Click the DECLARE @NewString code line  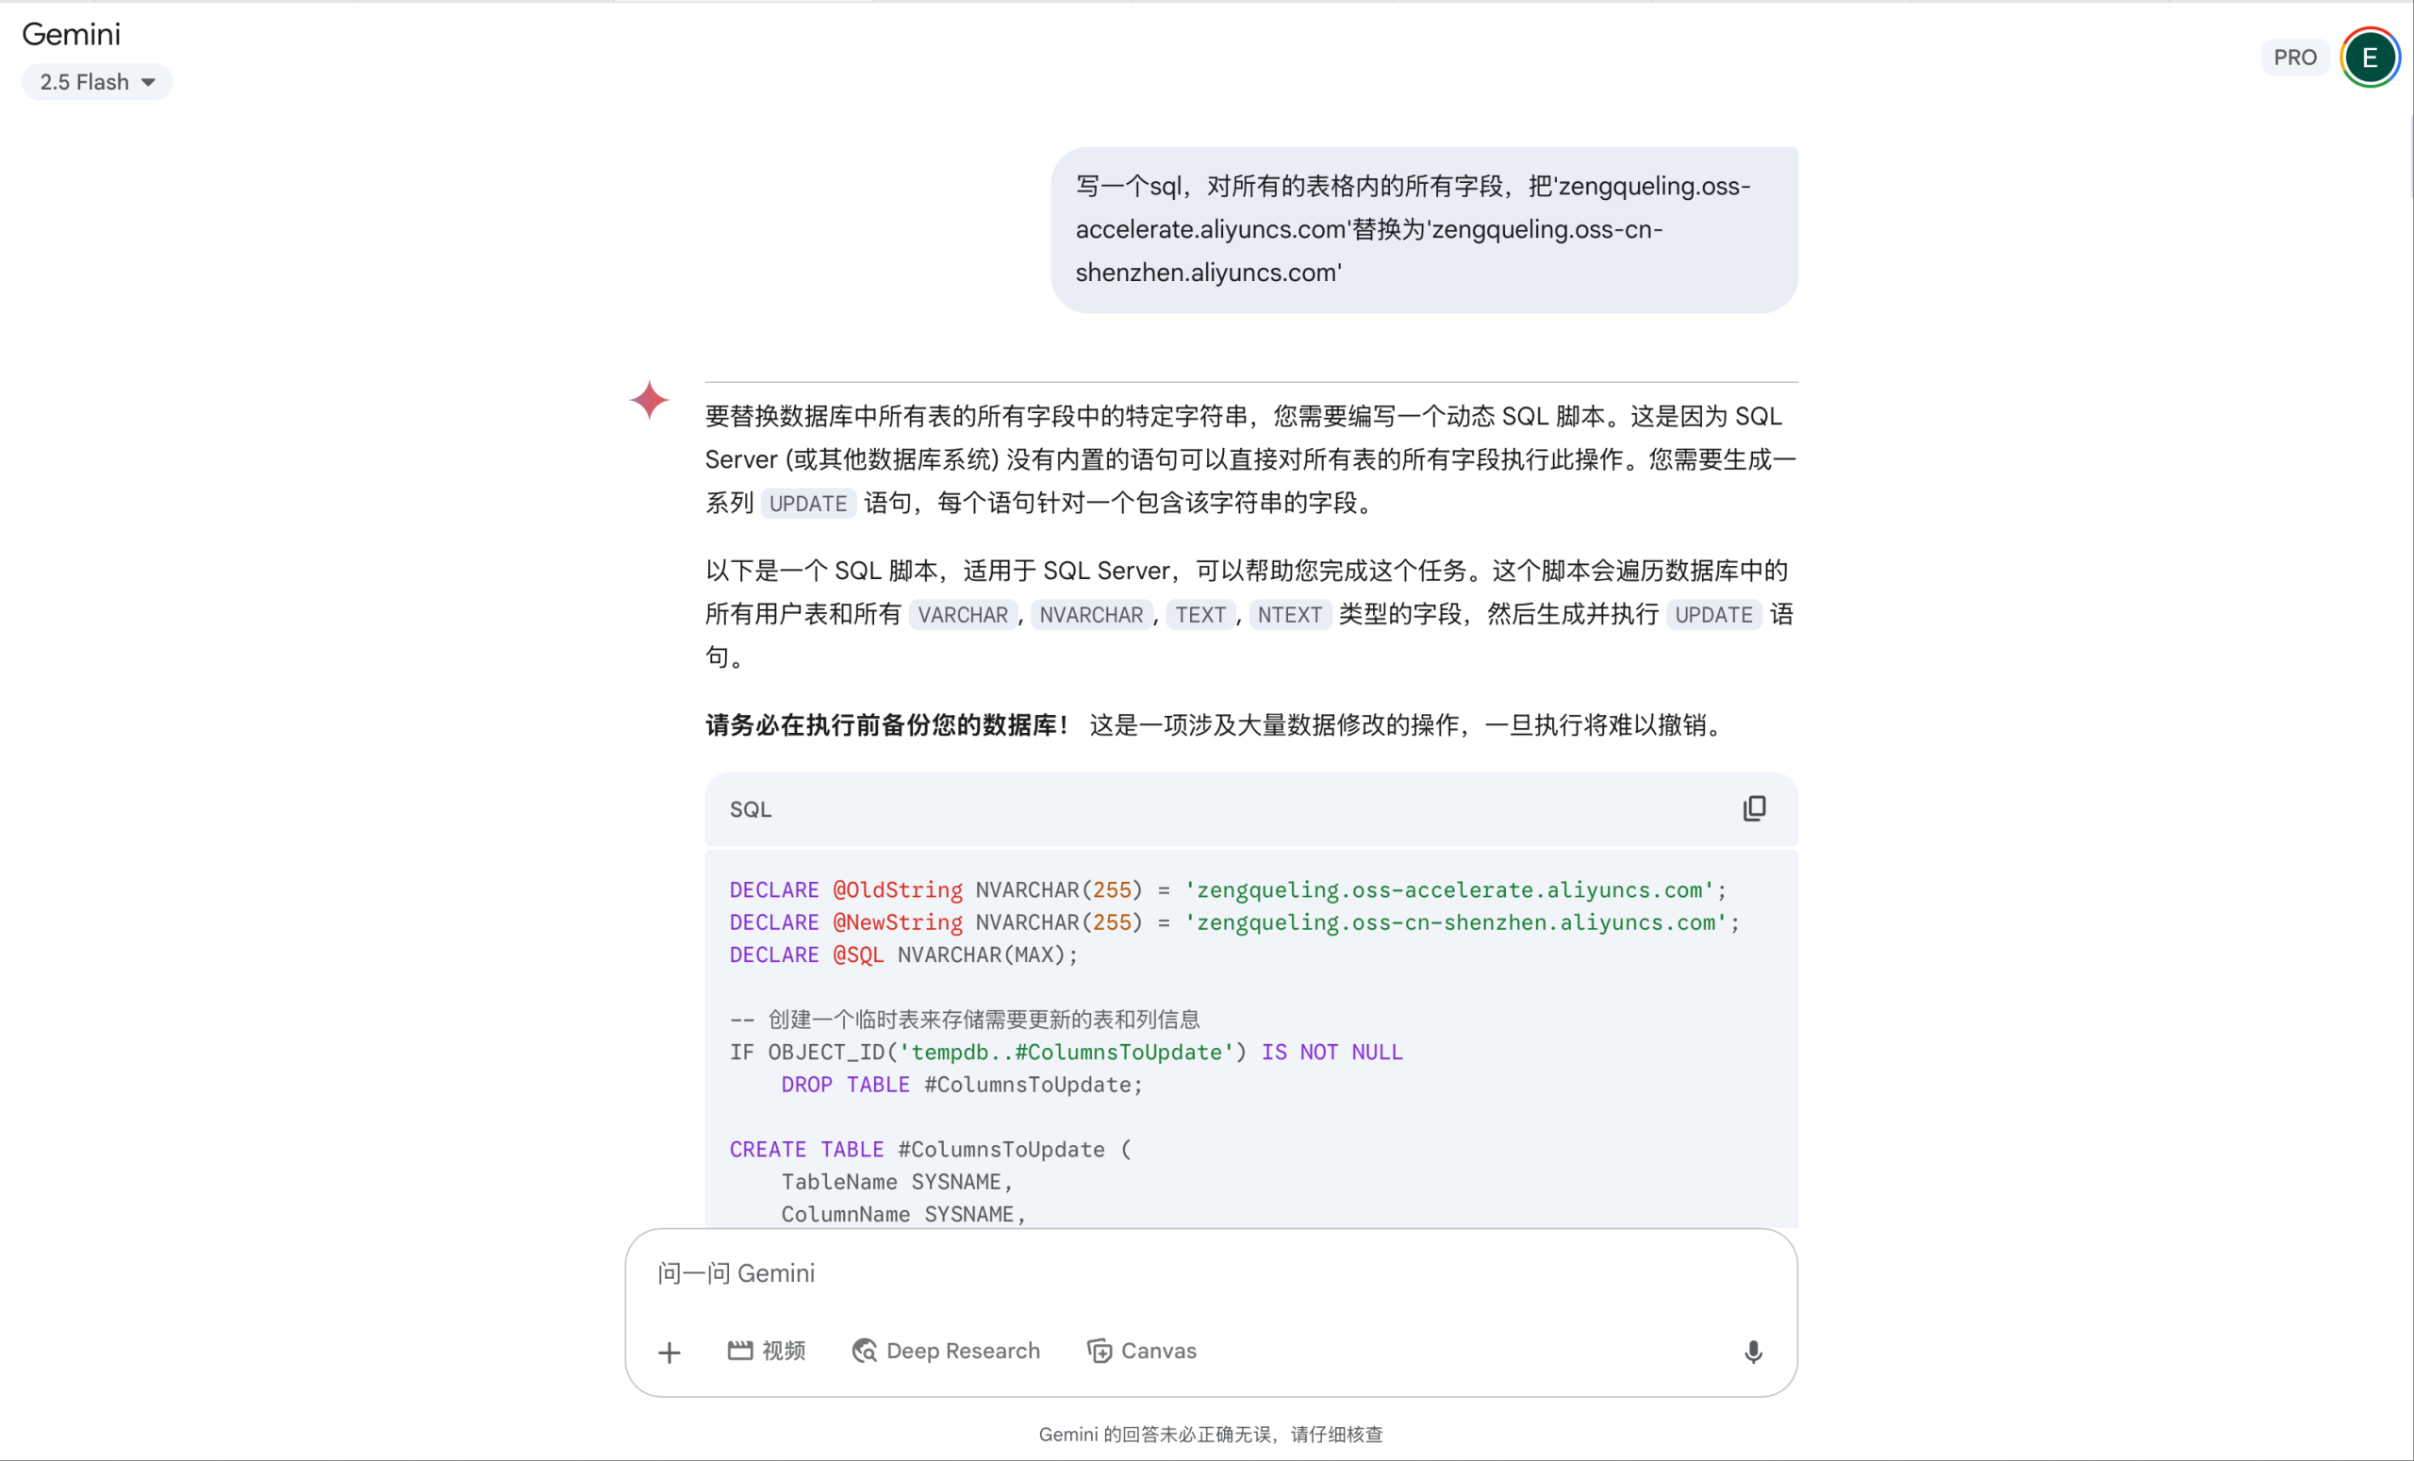(x=1233, y=922)
